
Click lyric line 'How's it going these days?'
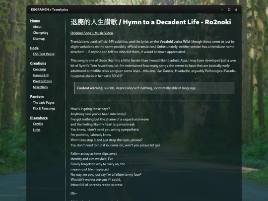(90, 109)
